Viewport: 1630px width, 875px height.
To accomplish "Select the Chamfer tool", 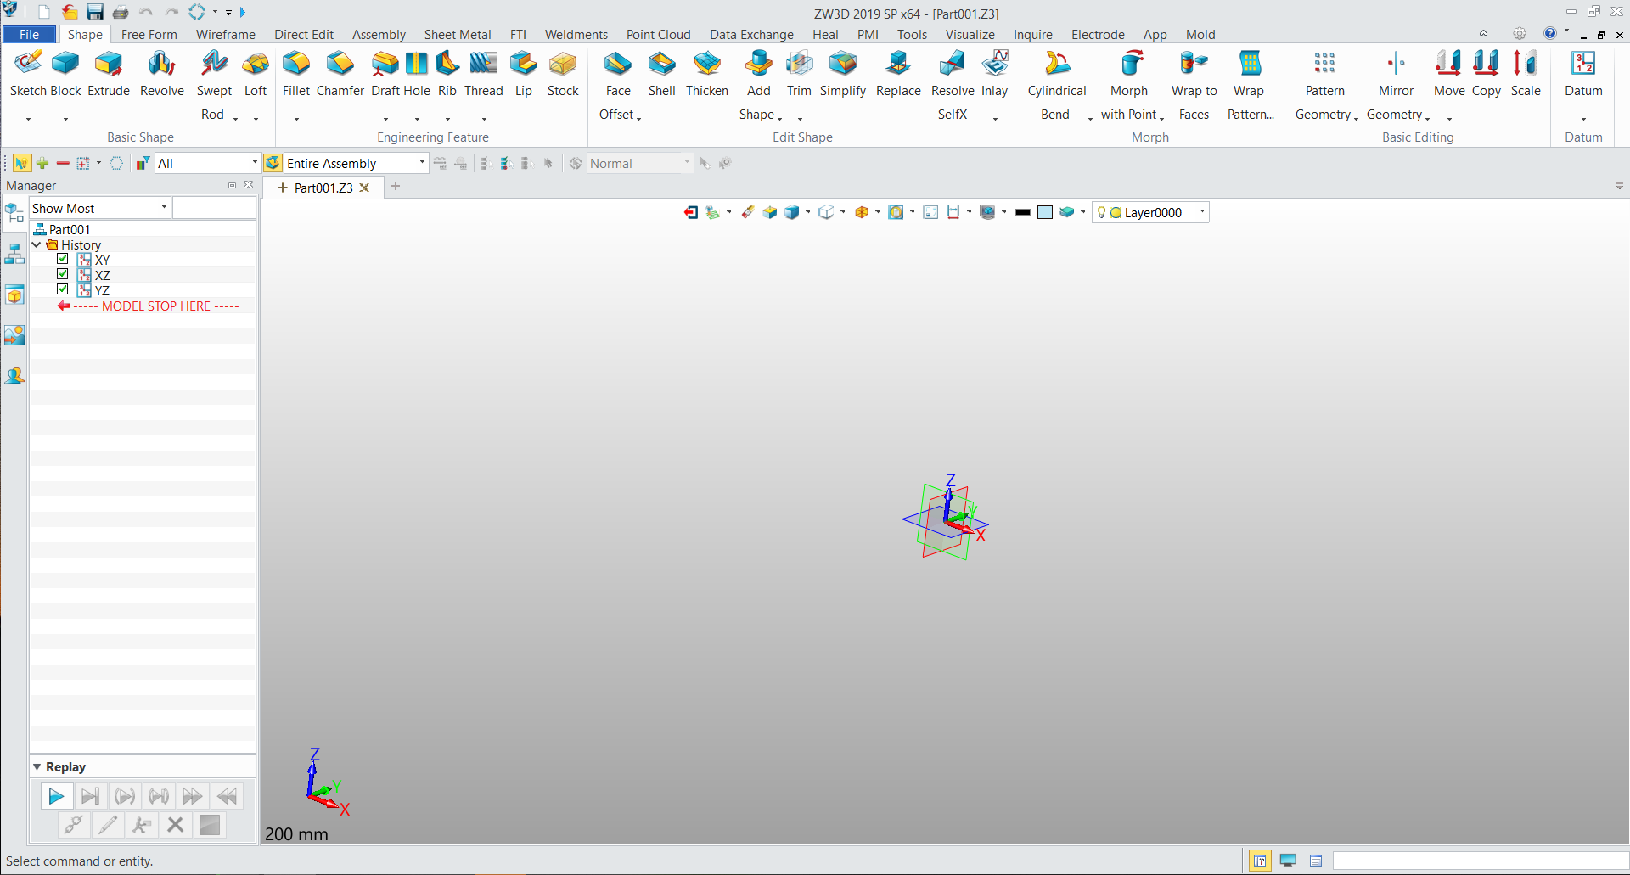I will (340, 72).
